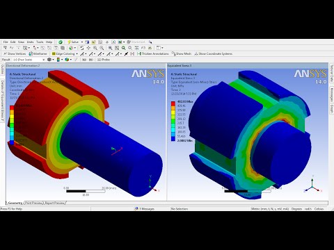Expand the Solve dropdown arrow
The height and width of the screenshot is (250, 334).
[82, 42]
